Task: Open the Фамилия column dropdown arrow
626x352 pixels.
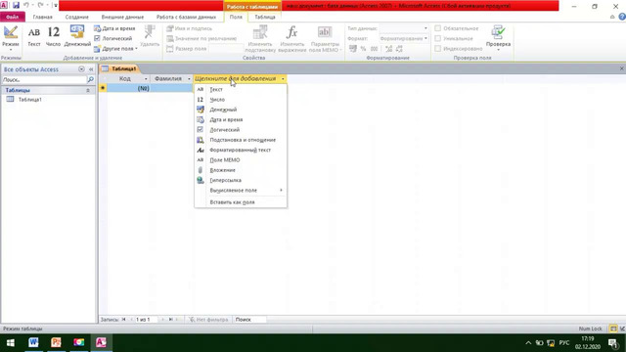Action: pyautogui.click(x=189, y=78)
